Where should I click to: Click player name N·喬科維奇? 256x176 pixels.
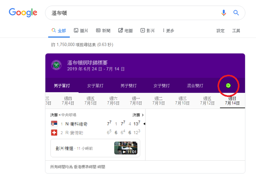coord(76,124)
